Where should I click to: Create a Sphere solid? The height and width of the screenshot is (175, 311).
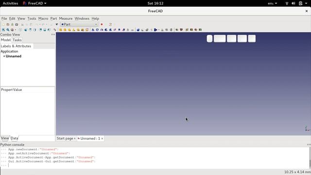point(69,30)
